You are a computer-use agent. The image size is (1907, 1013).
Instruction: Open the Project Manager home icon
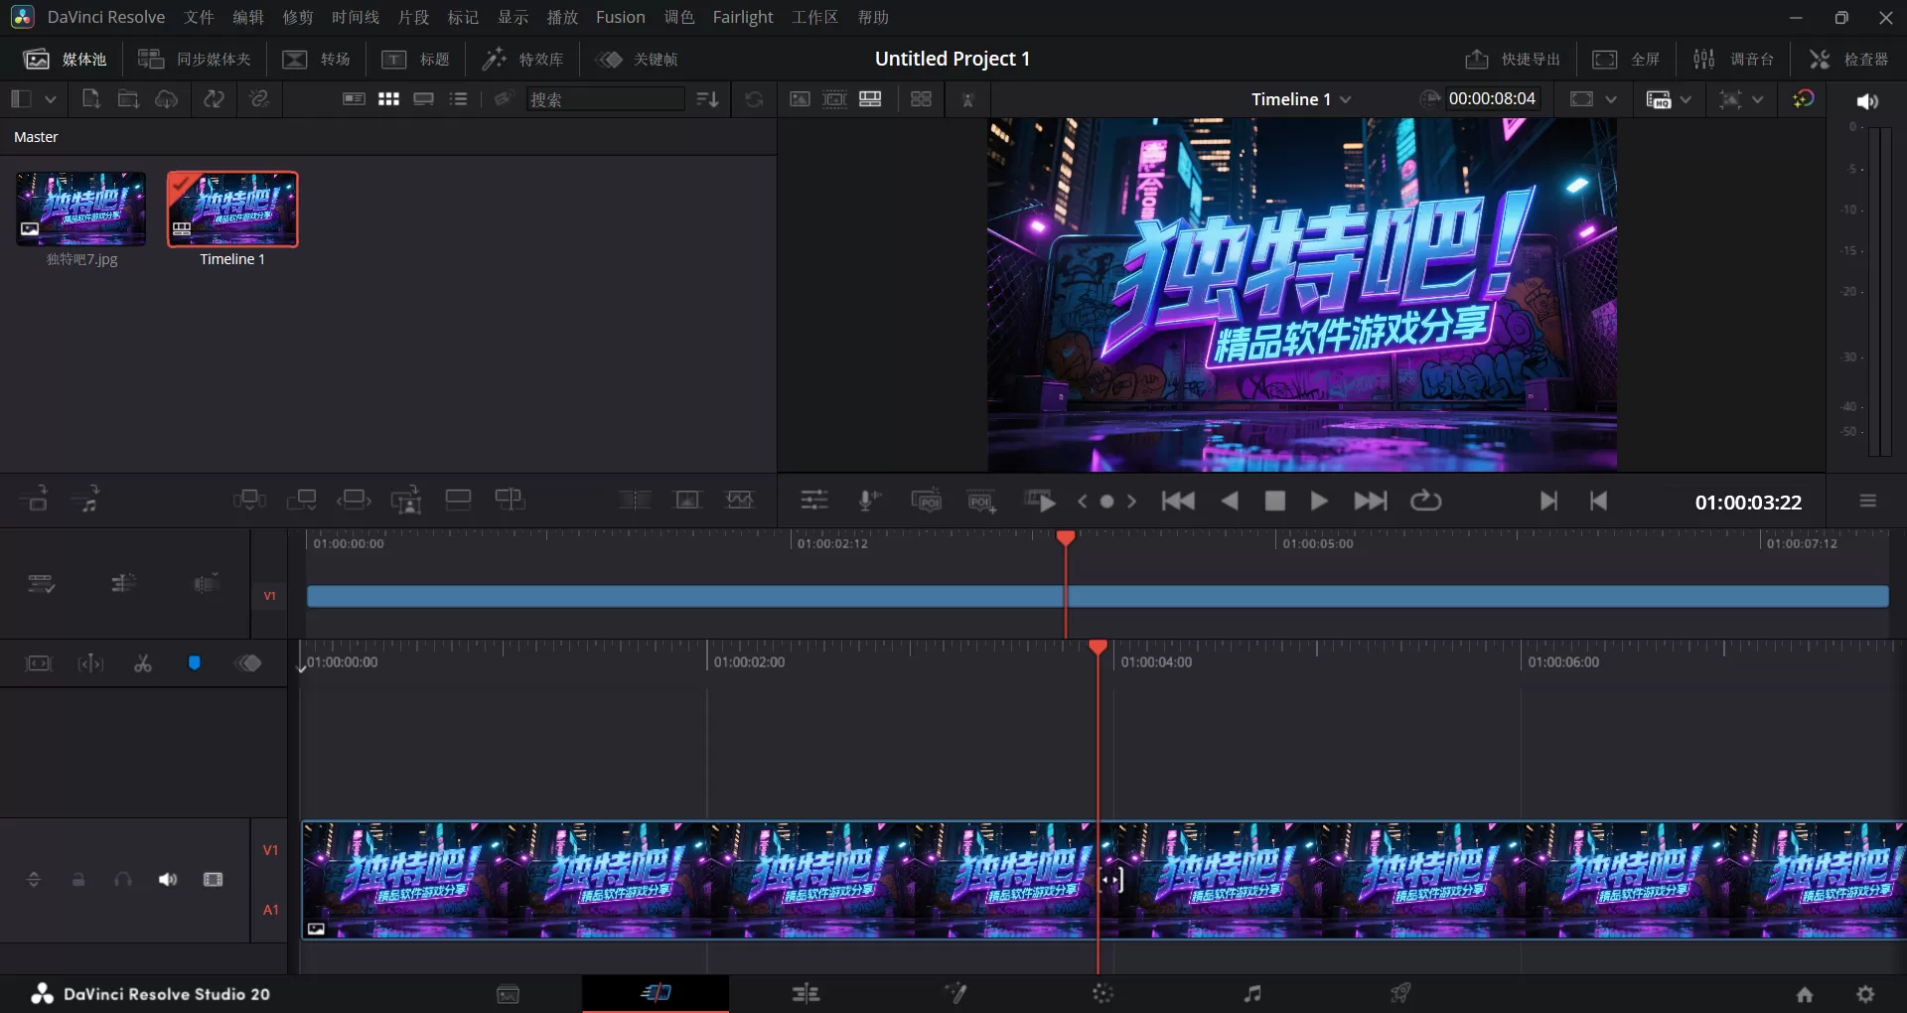point(1804,993)
